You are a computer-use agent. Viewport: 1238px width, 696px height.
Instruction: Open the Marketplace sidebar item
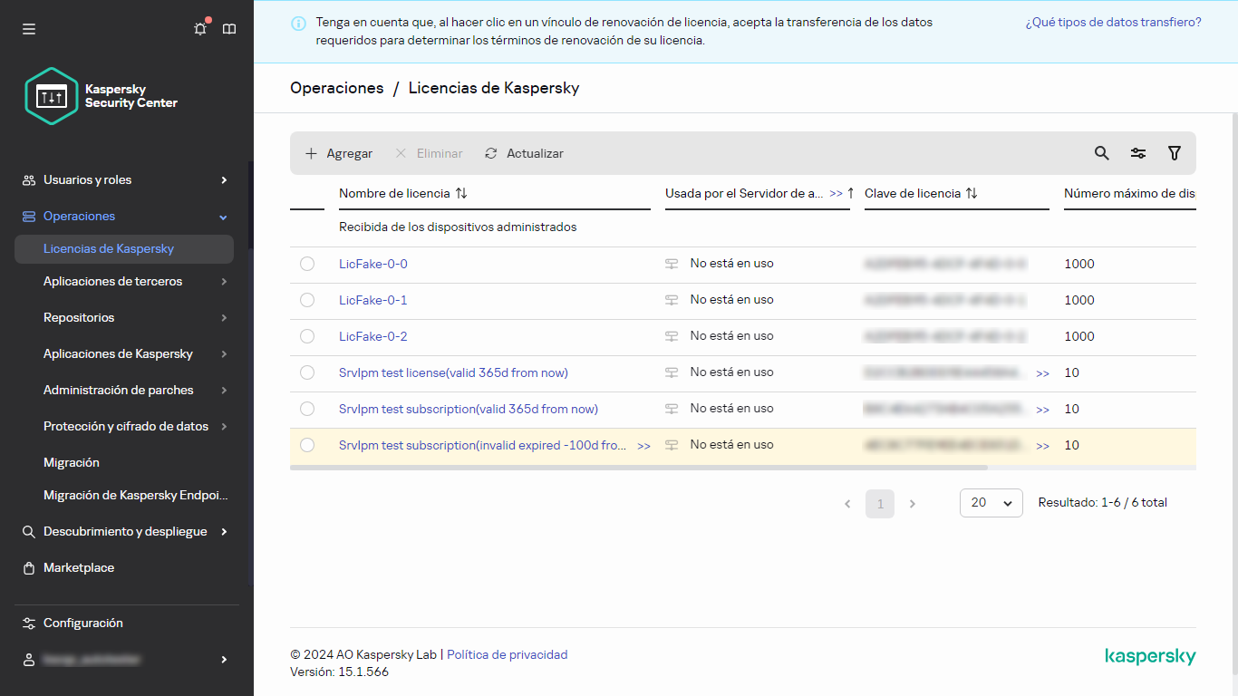[78, 567]
